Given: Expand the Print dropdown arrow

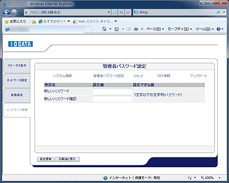Looking at the screenshot, I should [x=142, y=29].
